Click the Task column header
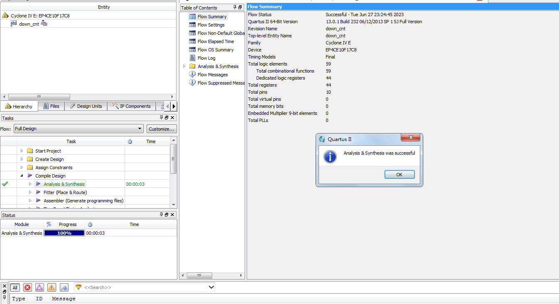This screenshot has width=559, height=304. (71, 142)
